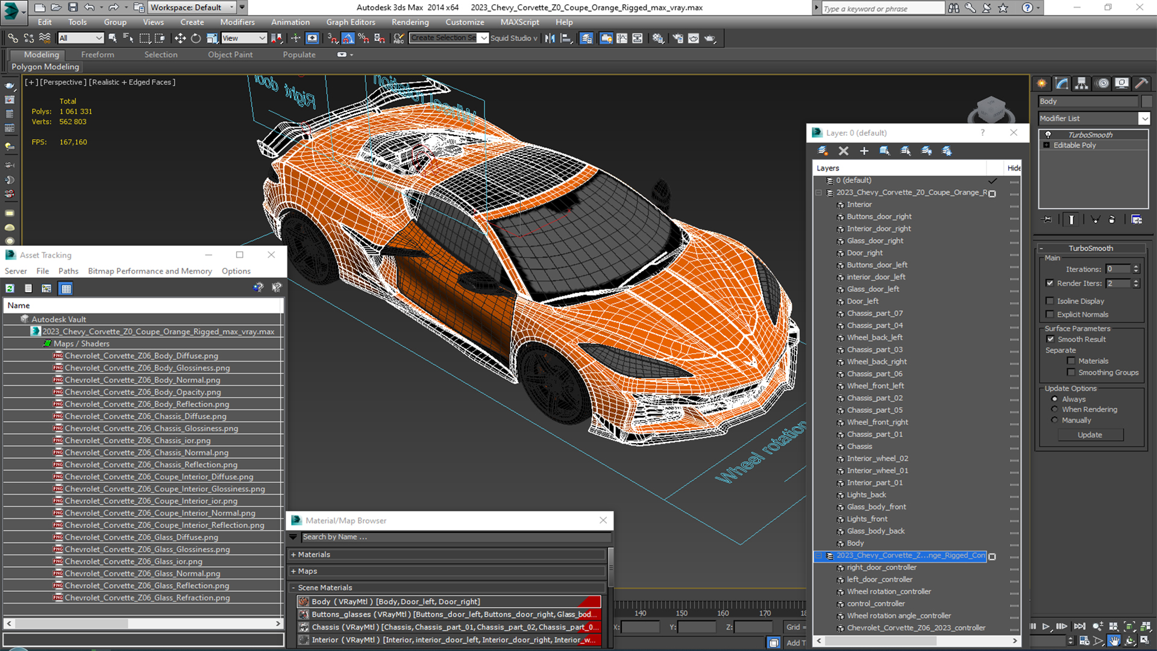The image size is (1157, 651).
Task: Toggle Isoline Display checkbox
Action: pyautogui.click(x=1050, y=301)
